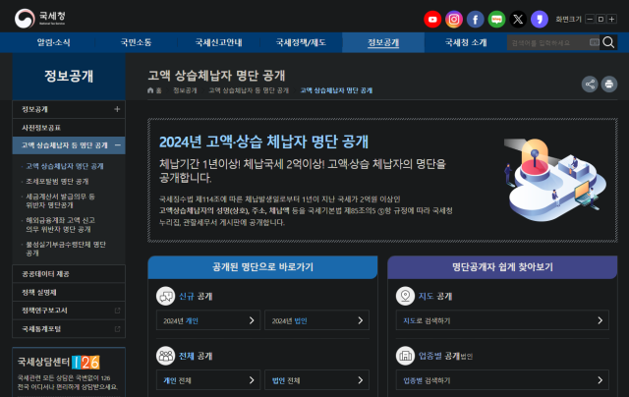Select 공공데이터 제공 in sidebar

(x=69, y=274)
